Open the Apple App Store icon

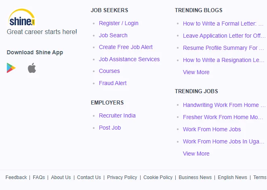32,68
